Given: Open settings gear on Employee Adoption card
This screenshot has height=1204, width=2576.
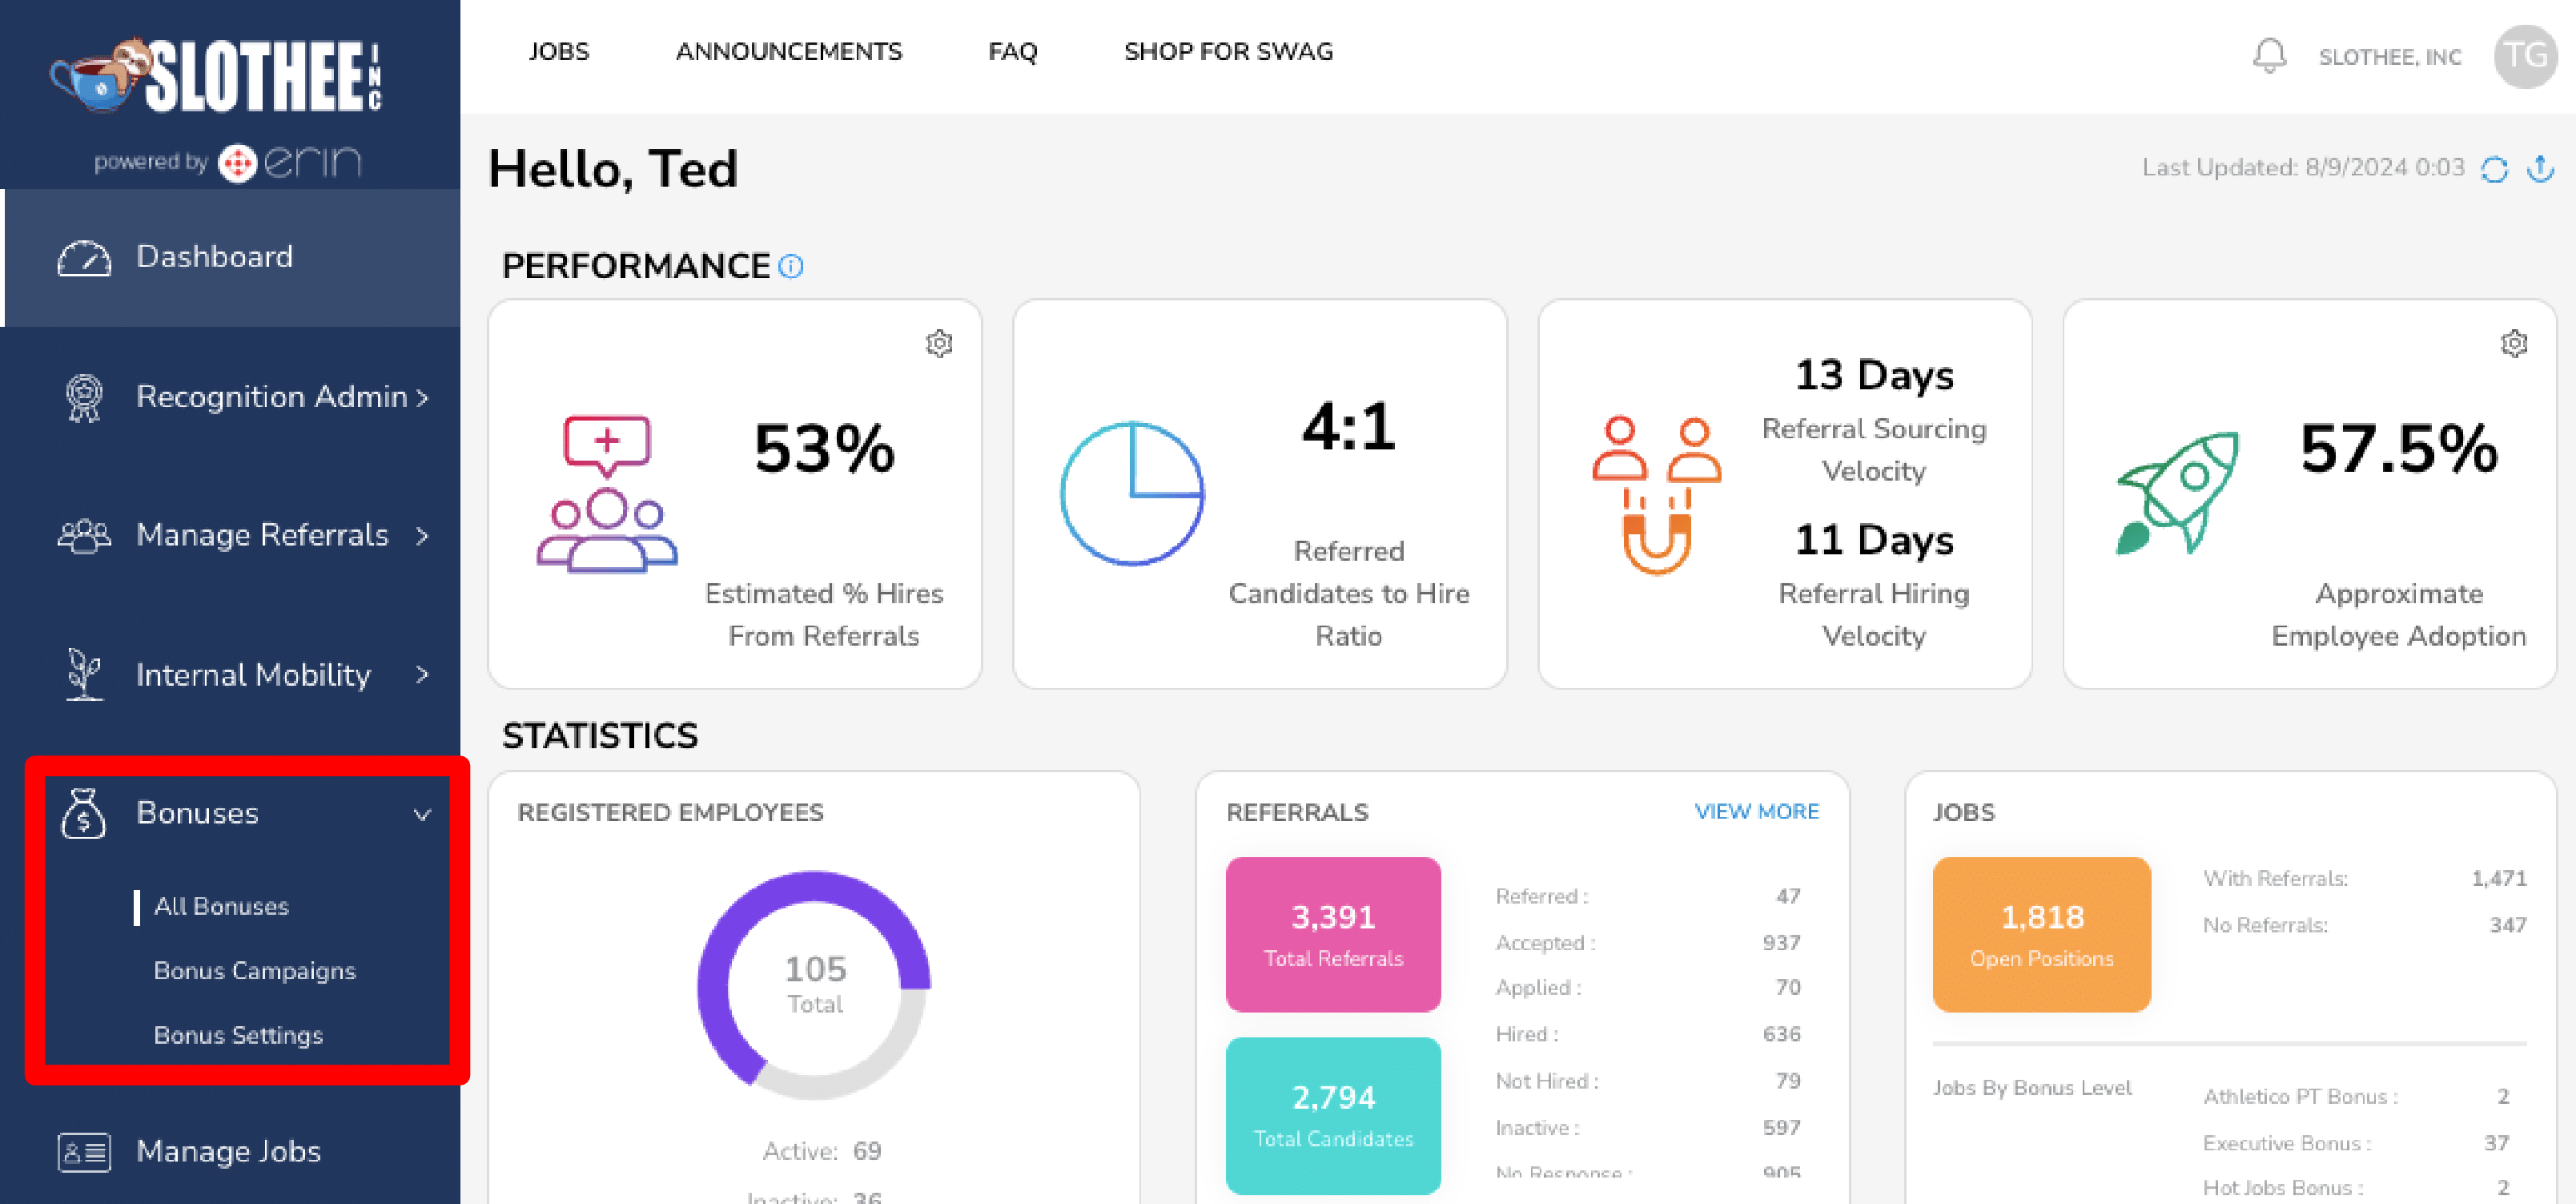Looking at the screenshot, I should tap(2514, 343).
